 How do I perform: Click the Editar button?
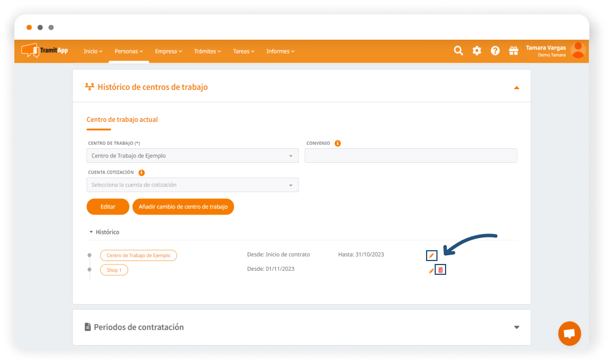point(108,206)
